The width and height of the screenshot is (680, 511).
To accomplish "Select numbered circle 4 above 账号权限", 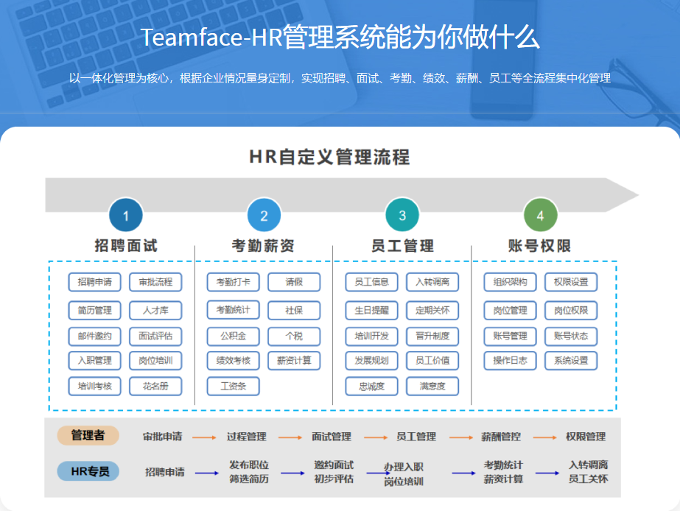I will 540,215.
